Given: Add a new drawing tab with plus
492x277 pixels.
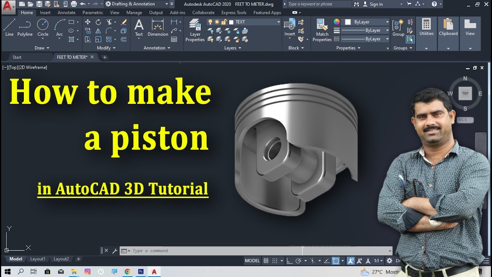Looking at the screenshot, I should tap(105, 57).
